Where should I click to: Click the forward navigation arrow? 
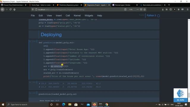[7, 10]
